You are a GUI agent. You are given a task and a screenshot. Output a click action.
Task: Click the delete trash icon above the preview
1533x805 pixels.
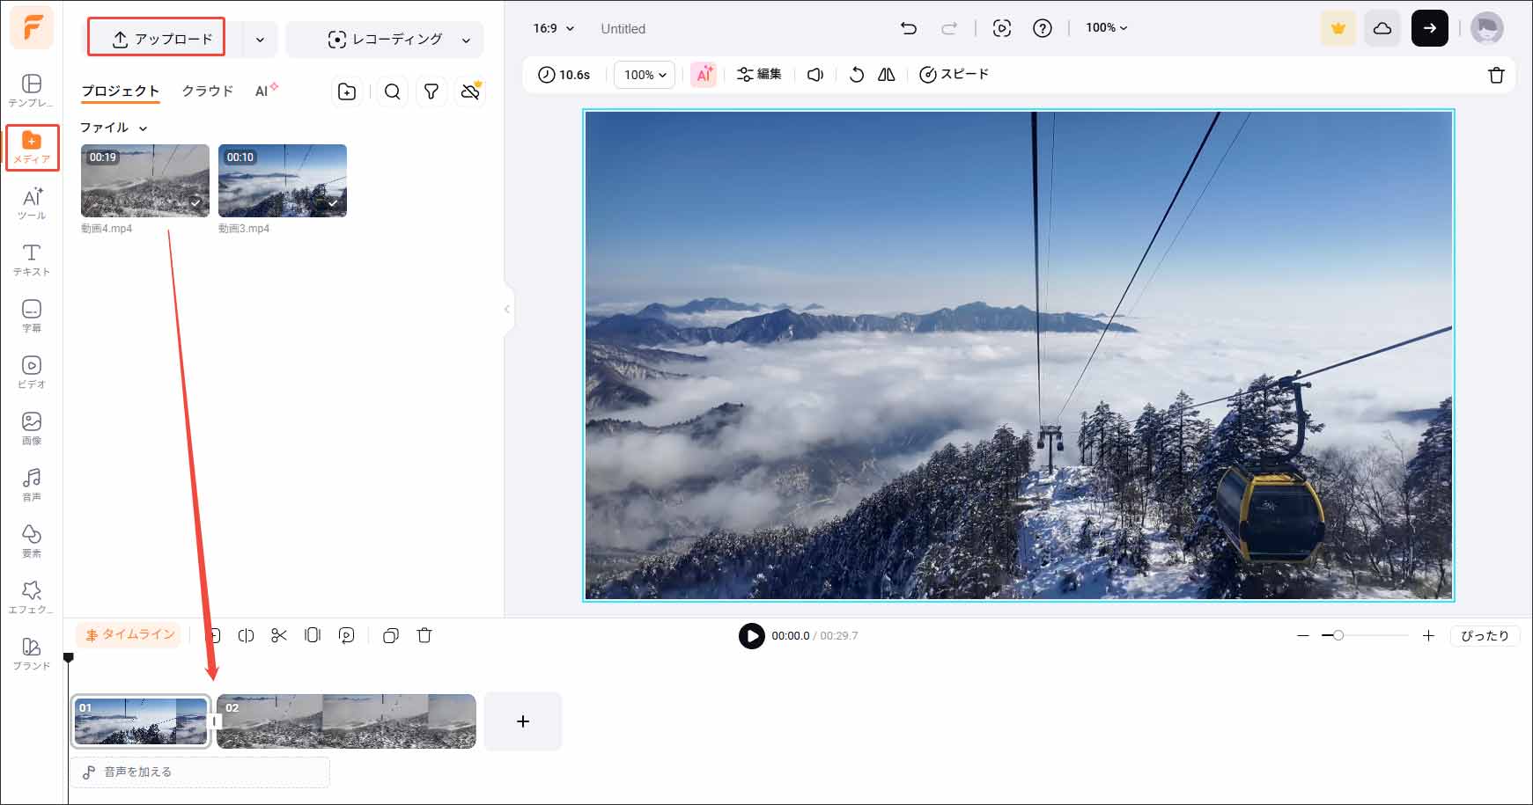pos(1497,75)
